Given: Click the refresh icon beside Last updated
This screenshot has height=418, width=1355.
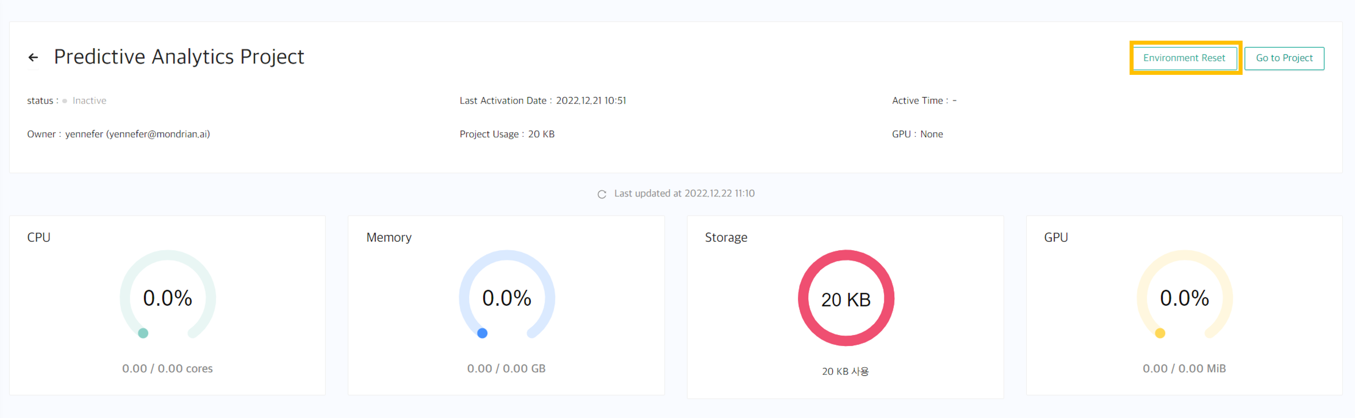Looking at the screenshot, I should [602, 194].
